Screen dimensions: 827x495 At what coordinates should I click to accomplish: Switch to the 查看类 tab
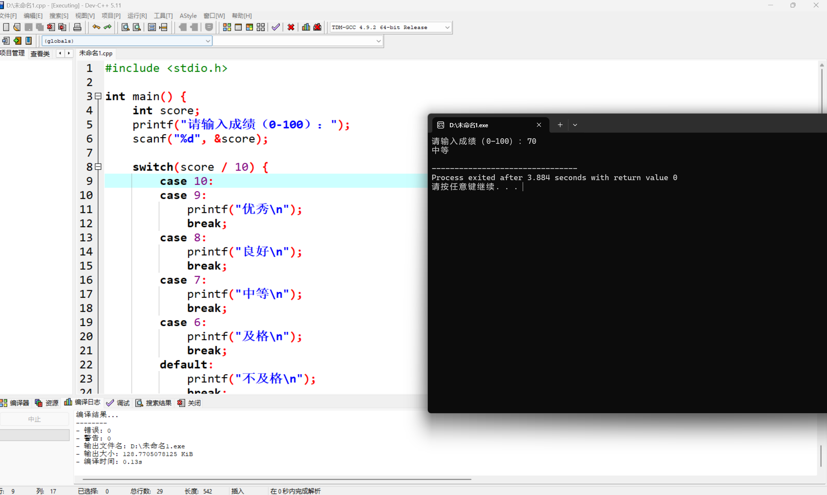tap(40, 54)
